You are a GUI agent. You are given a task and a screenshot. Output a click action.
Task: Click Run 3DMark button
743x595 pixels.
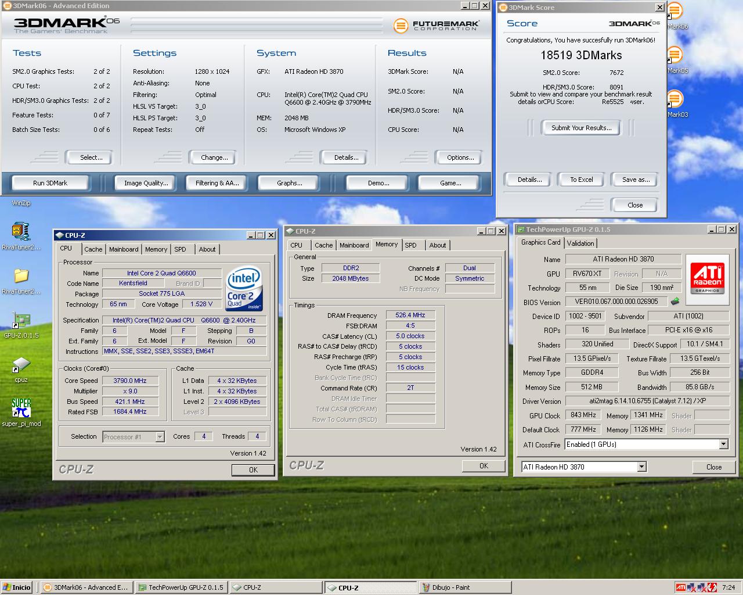[50, 183]
